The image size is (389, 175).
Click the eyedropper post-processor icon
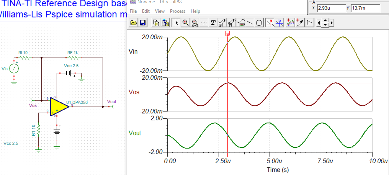[x=300, y=23]
